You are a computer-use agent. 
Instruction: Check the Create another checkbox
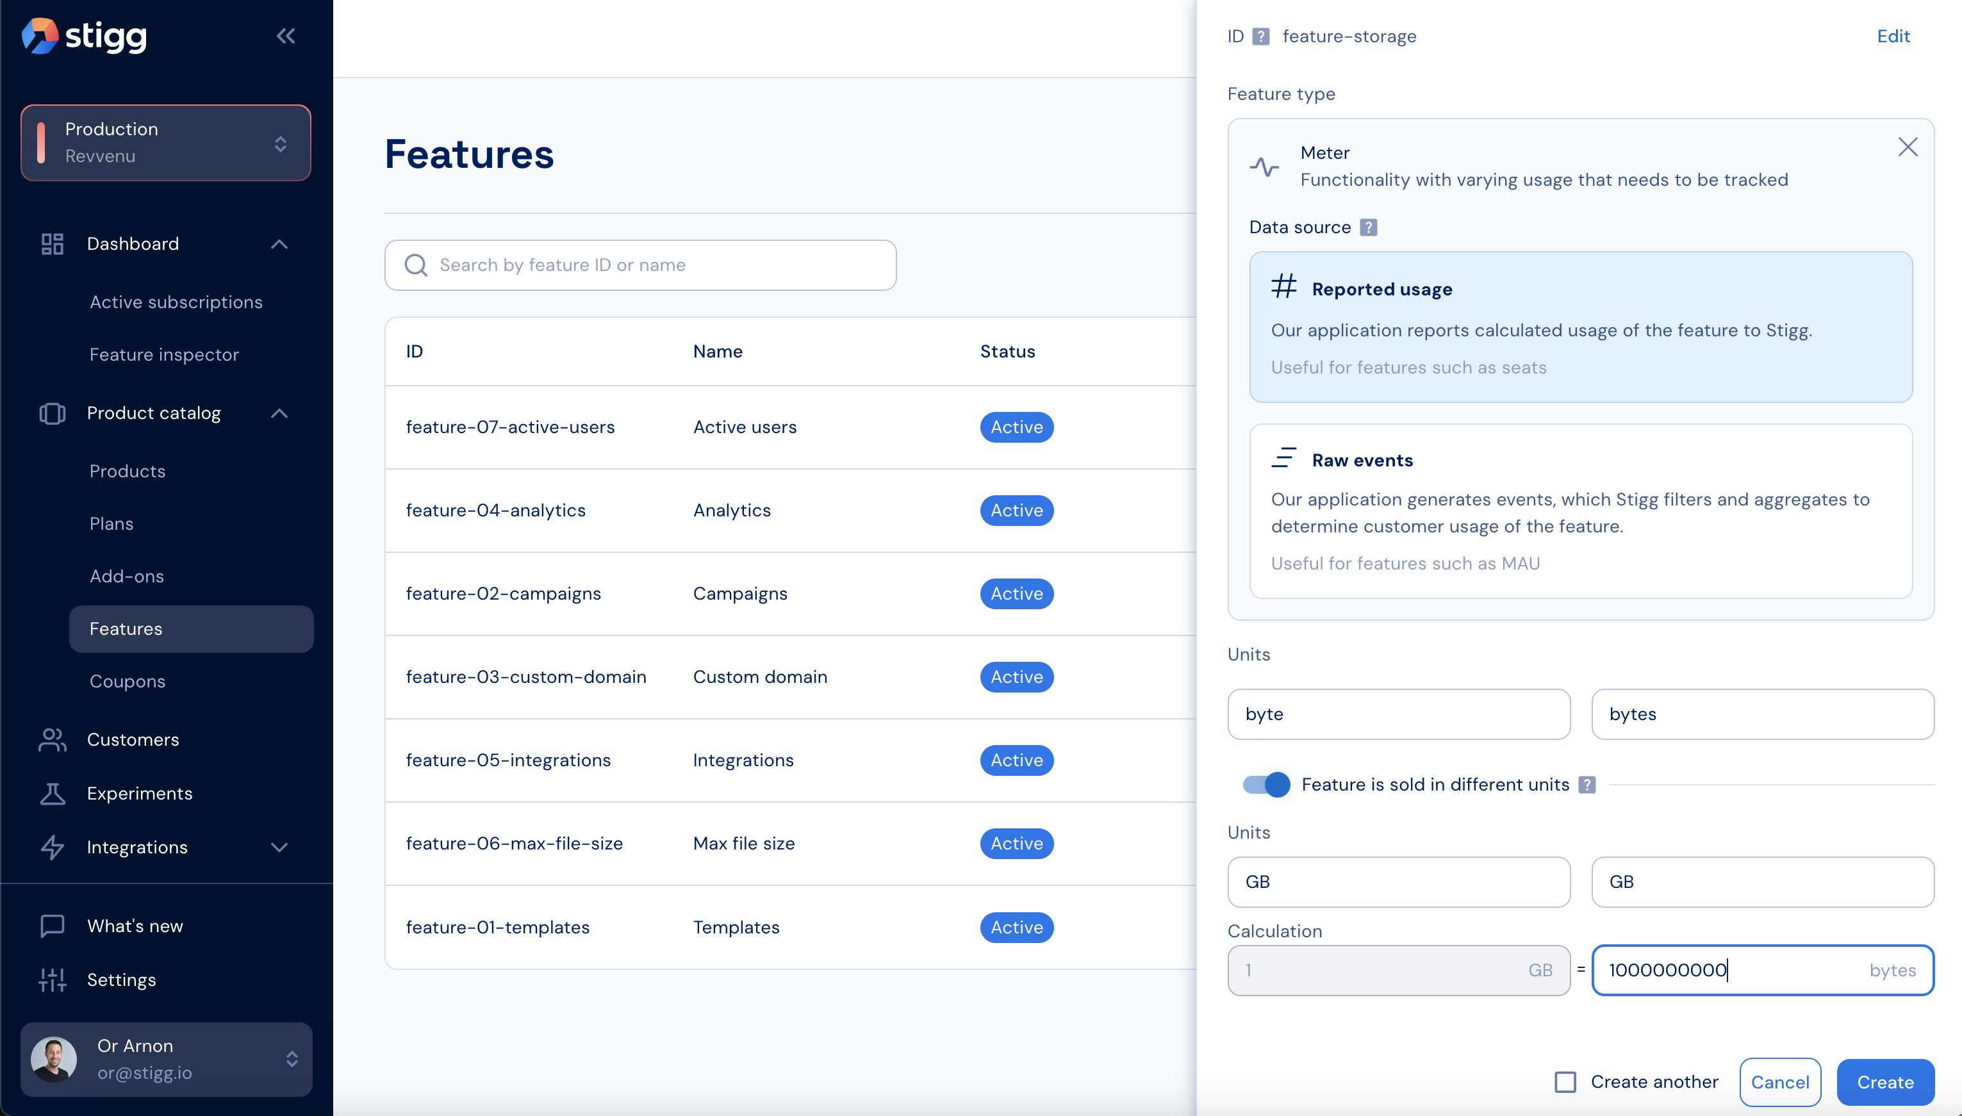click(1565, 1082)
